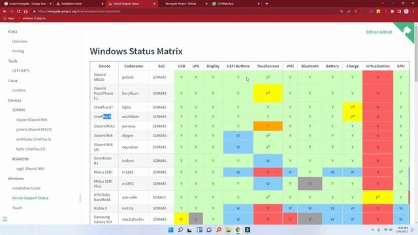Screen dimensions: 418x235
Task: Switch to the WhatsApp tab
Action: coord(234,4)
